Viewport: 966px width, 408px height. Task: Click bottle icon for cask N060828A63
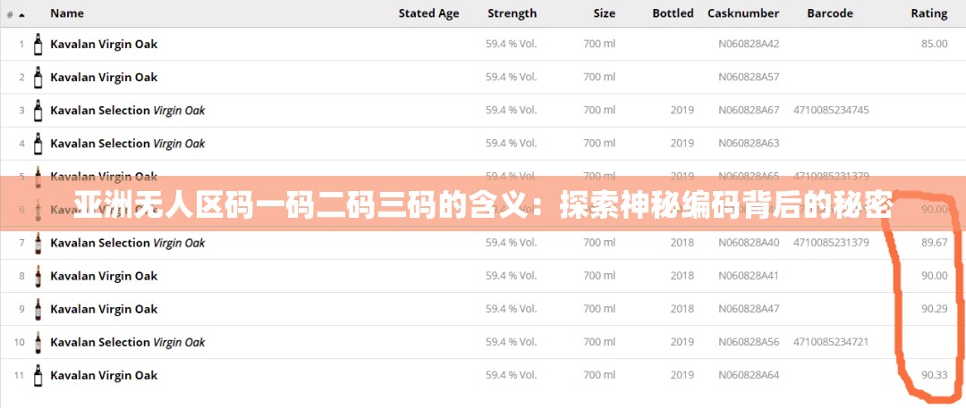click(38, 143)
